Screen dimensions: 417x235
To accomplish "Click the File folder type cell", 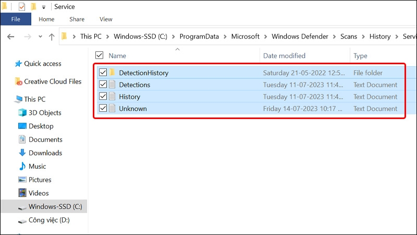I will coord(368,73).
